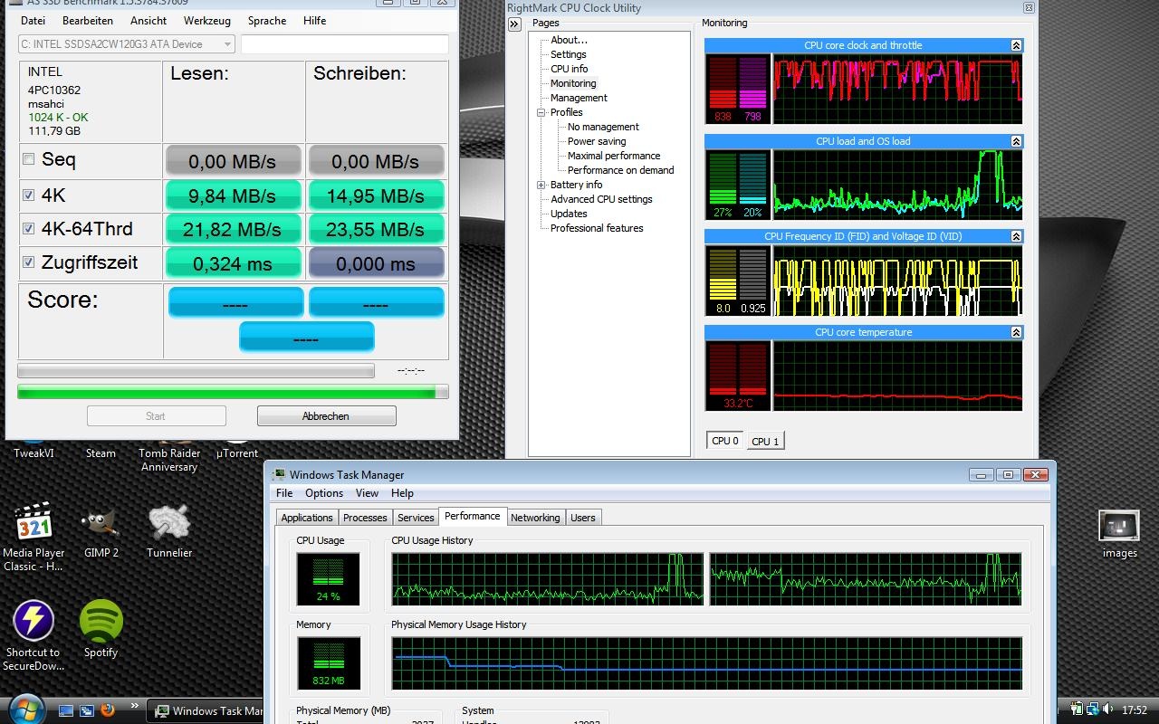
Task: Open the Tunnelier desktop shortcut
Action: pyautogui.click(x=169, y=524)
